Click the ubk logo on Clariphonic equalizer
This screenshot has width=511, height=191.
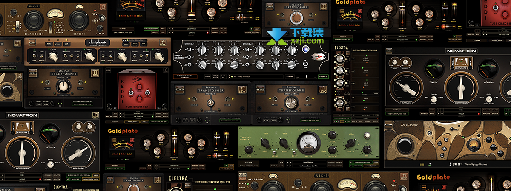(162, 42)
